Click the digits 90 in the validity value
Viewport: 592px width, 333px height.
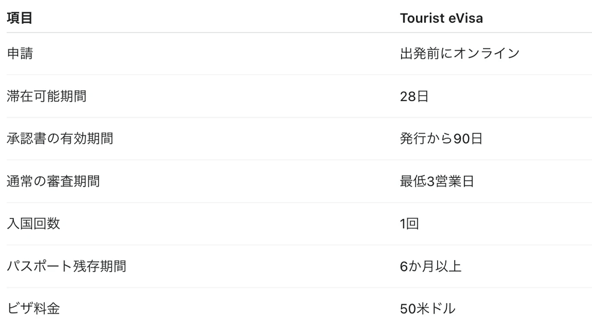click(461, 138)
